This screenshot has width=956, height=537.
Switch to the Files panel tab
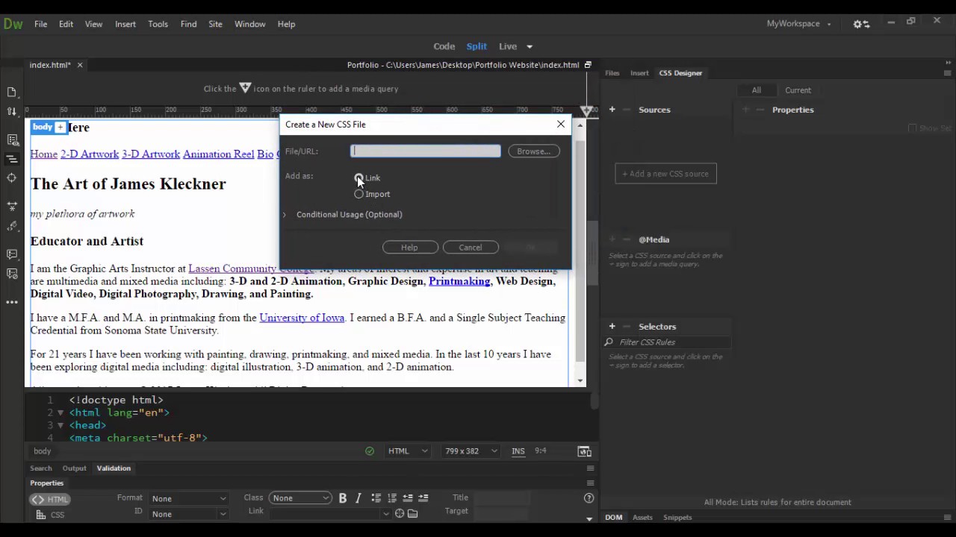(612, 73)
